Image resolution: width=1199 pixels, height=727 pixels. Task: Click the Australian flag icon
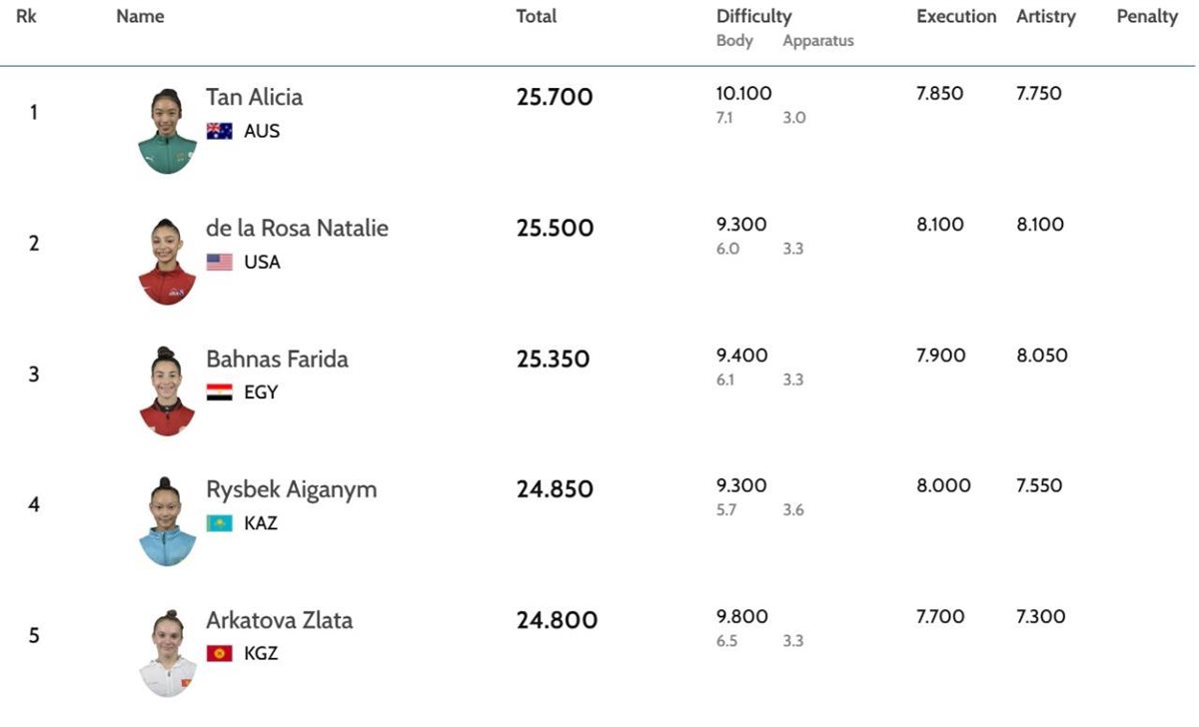(219, 131)
